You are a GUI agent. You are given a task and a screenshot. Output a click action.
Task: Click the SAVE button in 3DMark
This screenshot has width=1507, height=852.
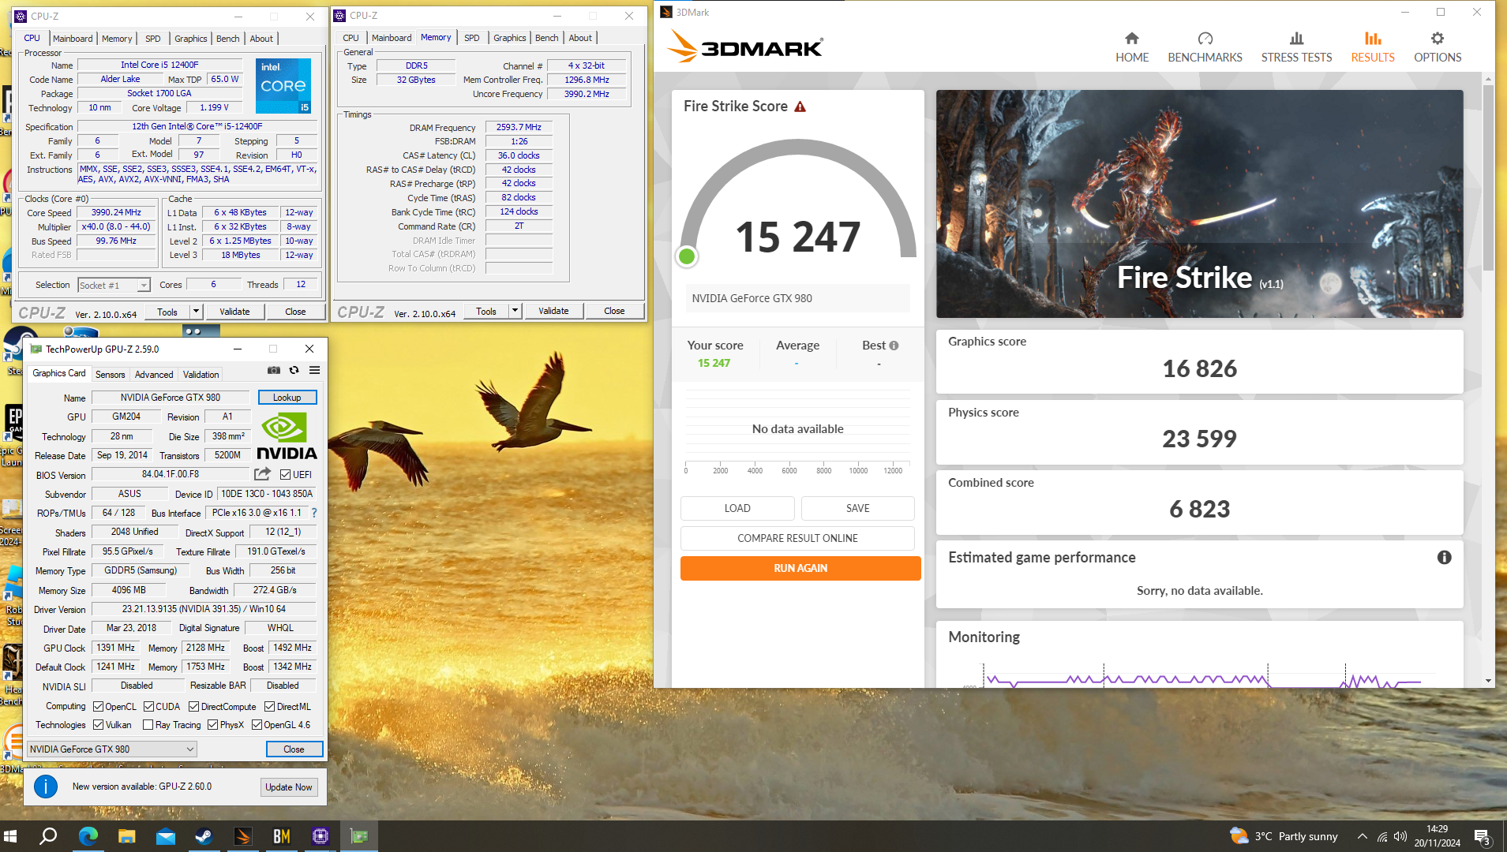857,508
